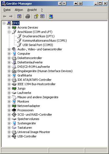109x154 pixels.
Task: Click the Jungo device icon
Action: 14,88
